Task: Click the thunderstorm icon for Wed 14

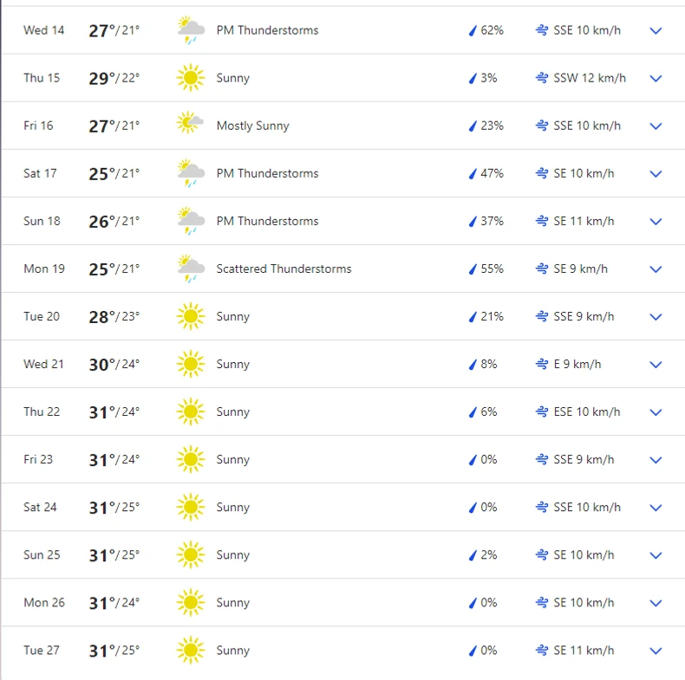Action: pyautogui.click(x=191, y=30)
